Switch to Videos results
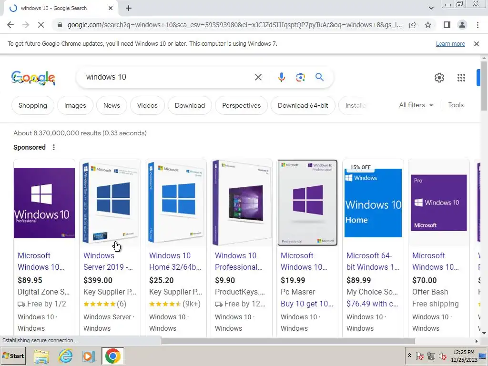Image resolution: width=488 pixels, height=366 pixels. (x=147, y=105)
